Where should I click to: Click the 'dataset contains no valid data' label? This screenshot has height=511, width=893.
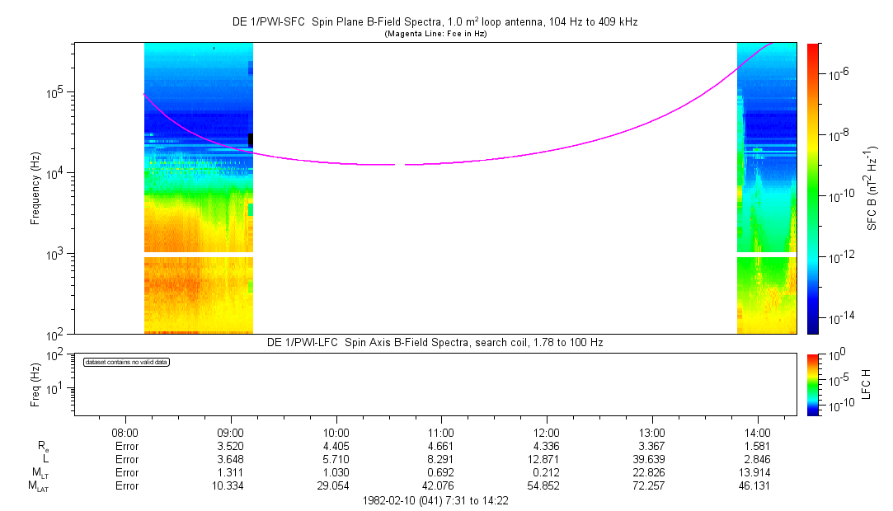[126, 363]
